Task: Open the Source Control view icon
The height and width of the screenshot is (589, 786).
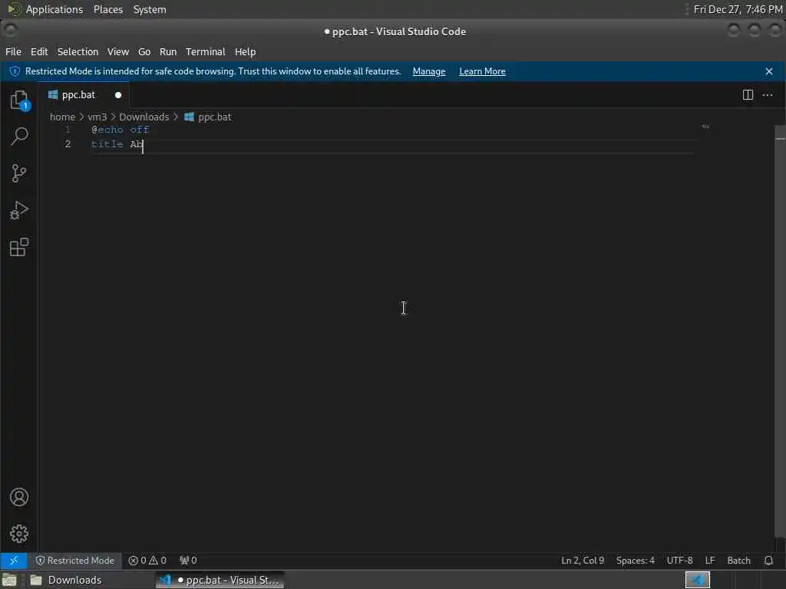Action: click(x=19, y=173)
